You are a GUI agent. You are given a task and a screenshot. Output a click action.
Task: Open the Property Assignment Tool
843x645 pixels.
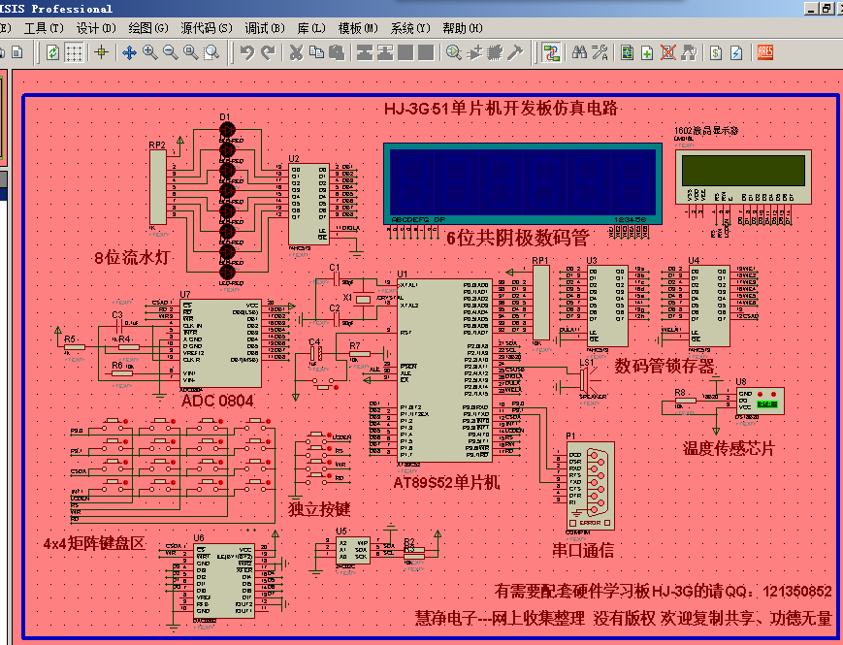point(600,52)
